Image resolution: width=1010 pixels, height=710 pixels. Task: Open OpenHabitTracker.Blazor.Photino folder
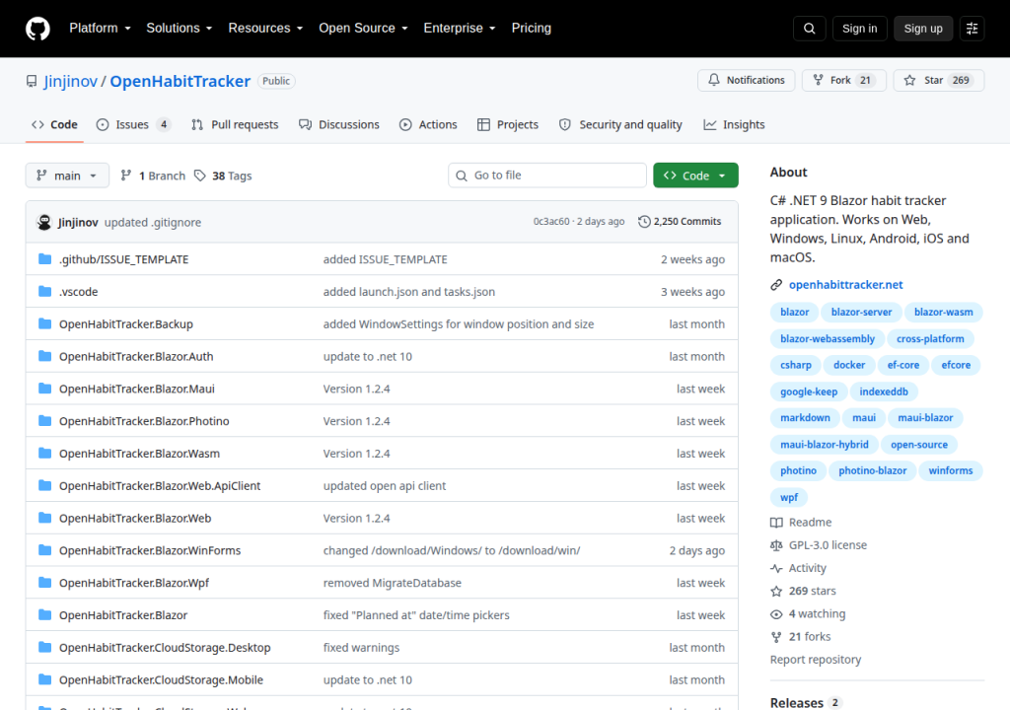[x=144, y=421]
